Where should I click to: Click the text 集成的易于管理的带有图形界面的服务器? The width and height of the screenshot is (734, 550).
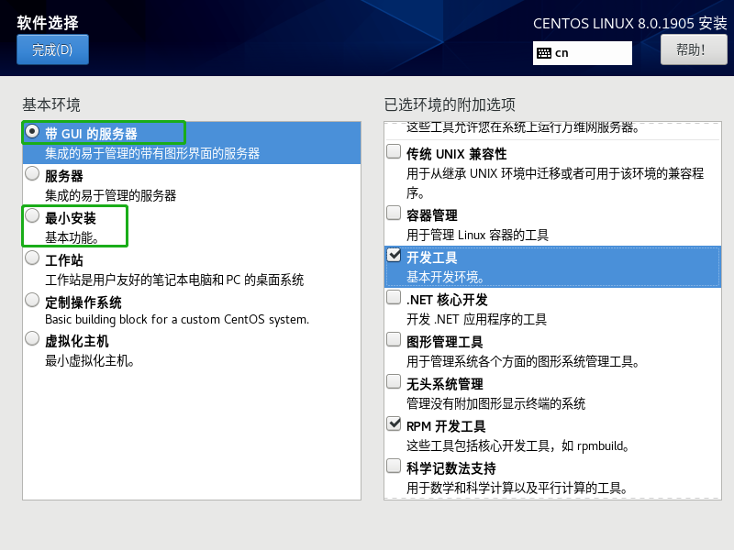tap(152, 153)
